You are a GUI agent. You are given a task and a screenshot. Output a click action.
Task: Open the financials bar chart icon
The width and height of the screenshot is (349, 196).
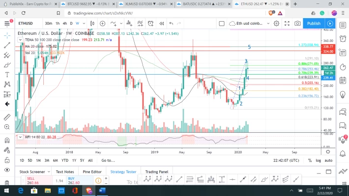pyautogui.click(x=129, y=24)
